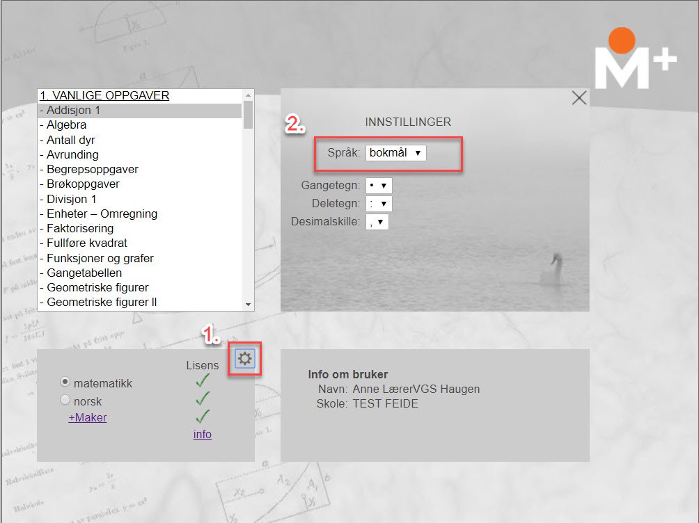Select Funksjoner og grafer list item
The image size is (699, 523).
pyautogui.click(x=100, y=258)
